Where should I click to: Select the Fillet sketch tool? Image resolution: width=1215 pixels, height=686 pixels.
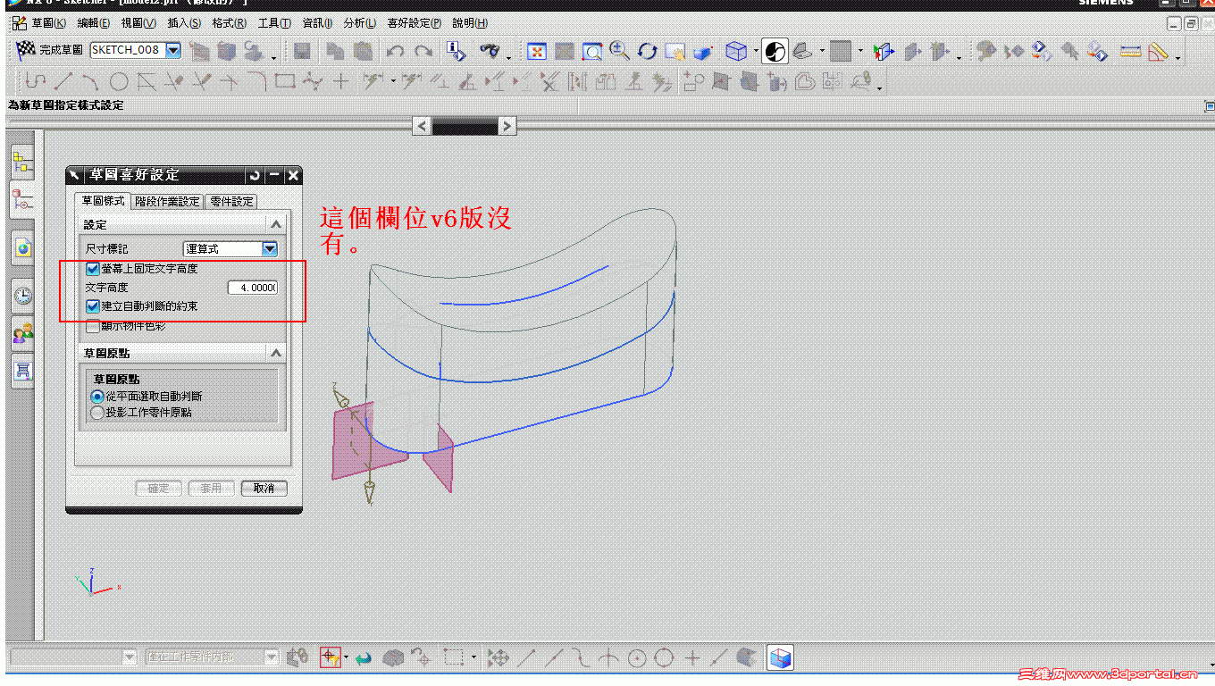click(257, 82)
